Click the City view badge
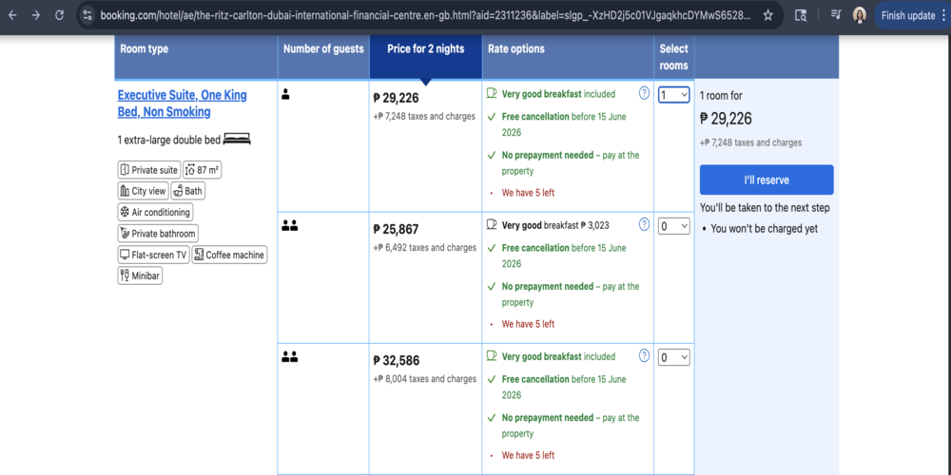Viewport: 951px width, 475px height. click(143, 191)
